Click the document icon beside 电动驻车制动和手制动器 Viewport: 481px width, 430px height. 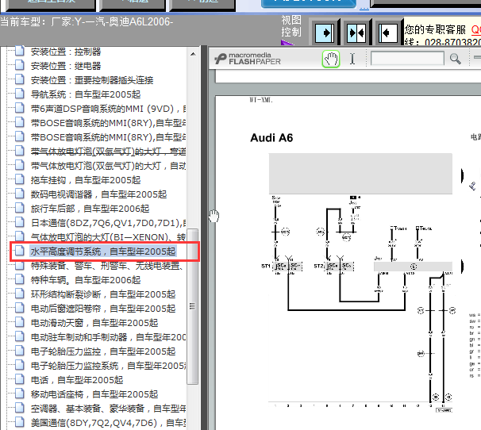click(x=20, y=336)
